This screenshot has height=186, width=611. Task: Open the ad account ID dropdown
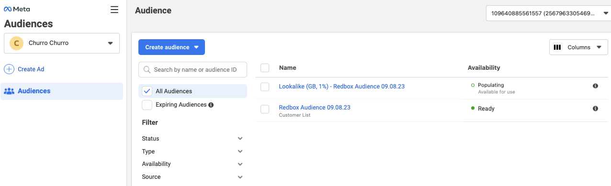(x=548, y=13)
